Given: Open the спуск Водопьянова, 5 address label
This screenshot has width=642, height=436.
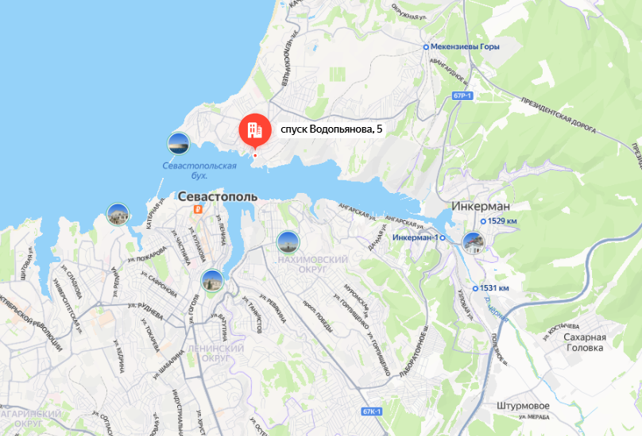Looking at the screenshot, I should 331,129.
